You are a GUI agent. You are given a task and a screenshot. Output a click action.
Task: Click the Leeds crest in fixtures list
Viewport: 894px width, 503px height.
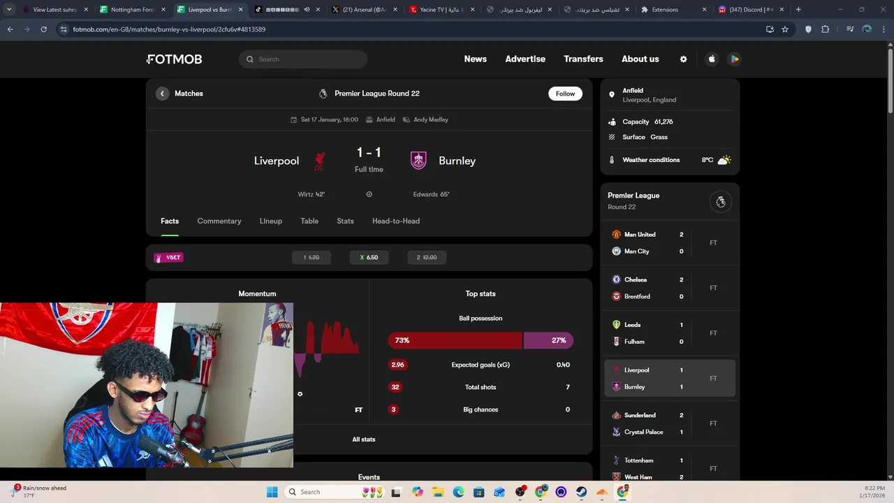[616, 325]
